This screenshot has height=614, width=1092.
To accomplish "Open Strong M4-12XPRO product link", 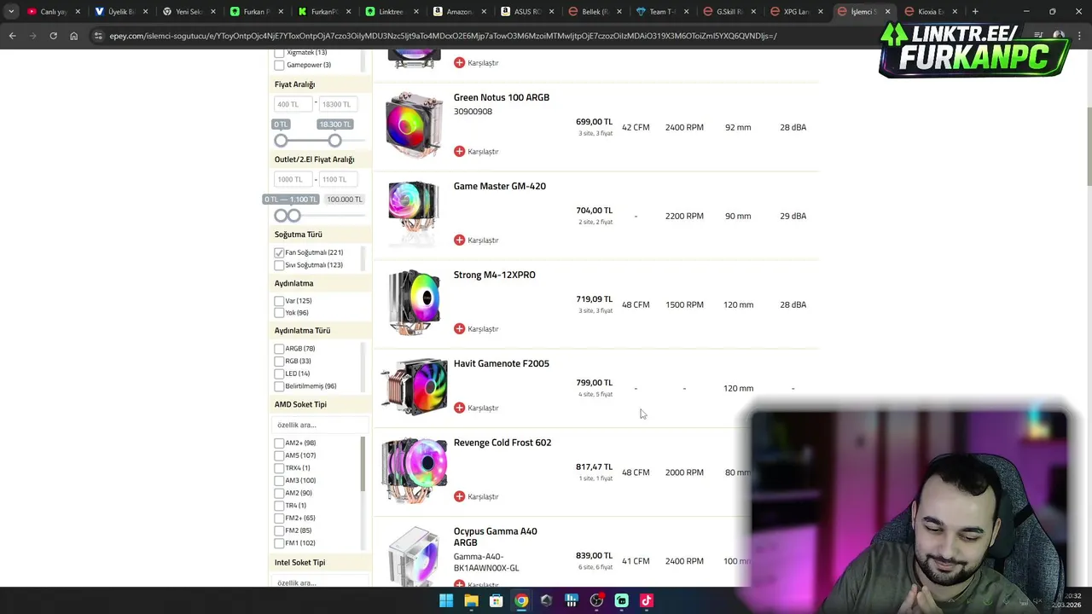I will [x=495, y=275].
